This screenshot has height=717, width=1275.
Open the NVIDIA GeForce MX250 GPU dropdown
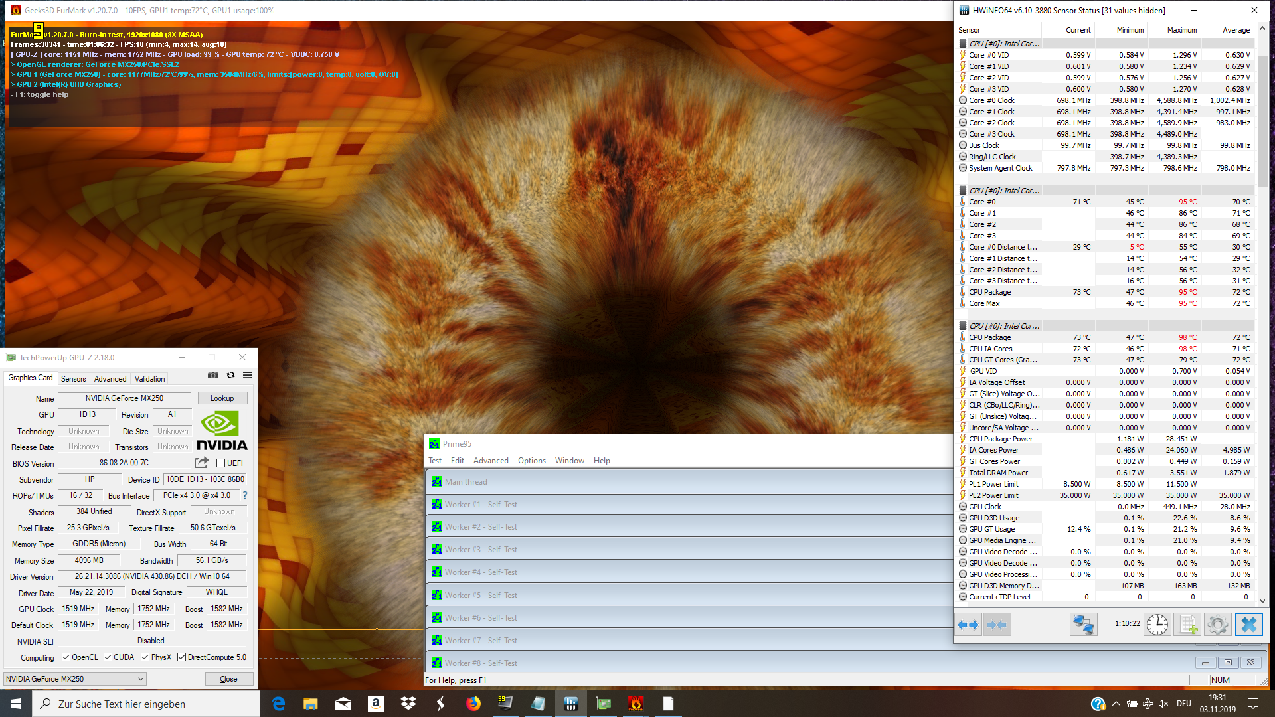coord(75,679)
